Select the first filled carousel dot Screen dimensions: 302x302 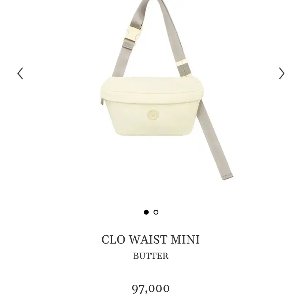[146, 212]
